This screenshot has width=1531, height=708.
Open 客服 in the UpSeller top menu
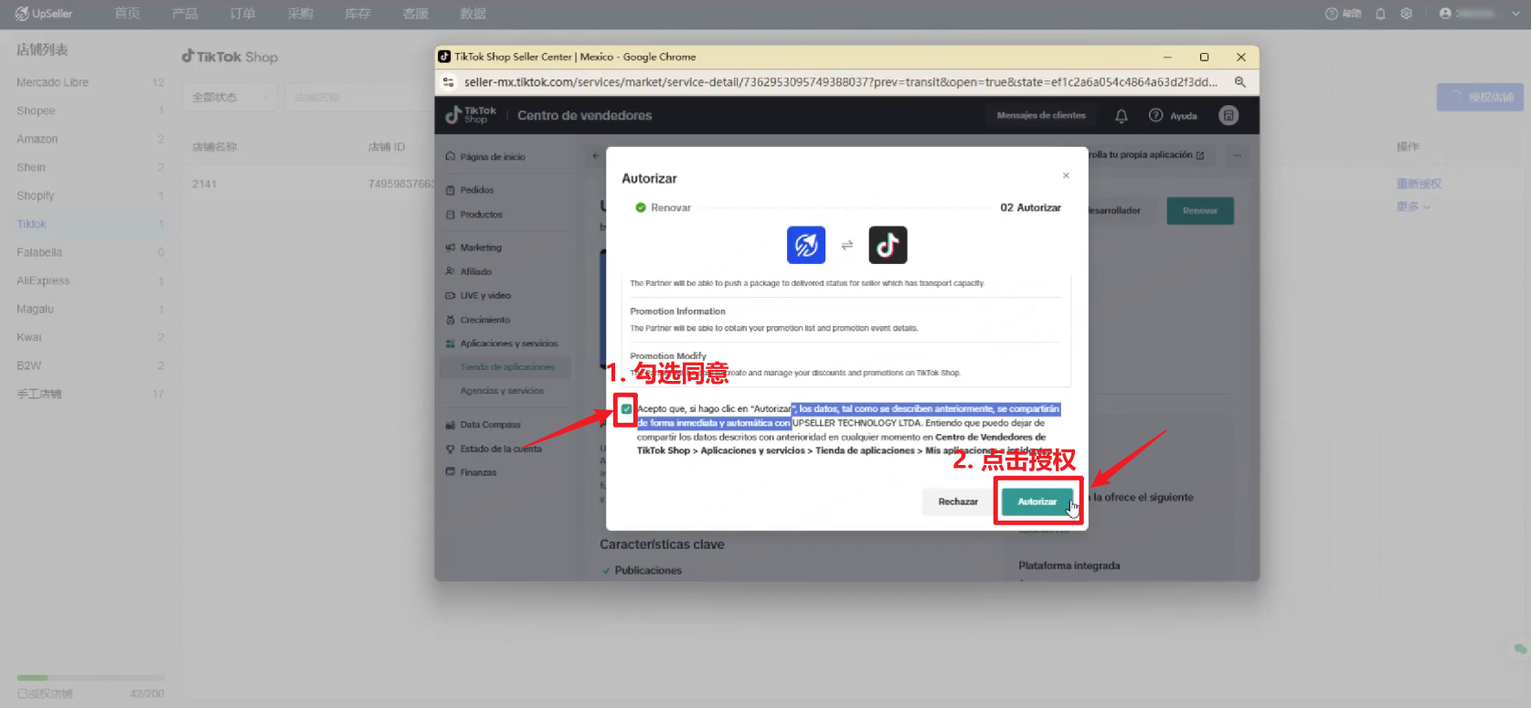coord(415,14)
